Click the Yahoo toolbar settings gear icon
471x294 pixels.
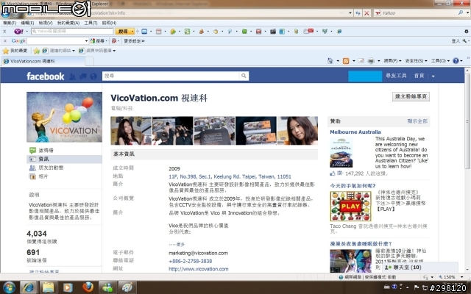[466, 31]
